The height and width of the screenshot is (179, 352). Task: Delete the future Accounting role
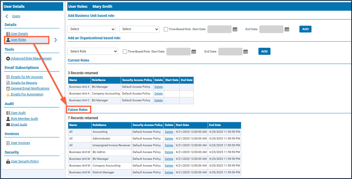pyautogui.click(x=169, y=132)
